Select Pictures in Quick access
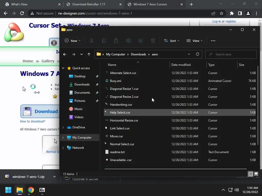The height and width of the screenshot is (196, 262). [x=80, y=101]
